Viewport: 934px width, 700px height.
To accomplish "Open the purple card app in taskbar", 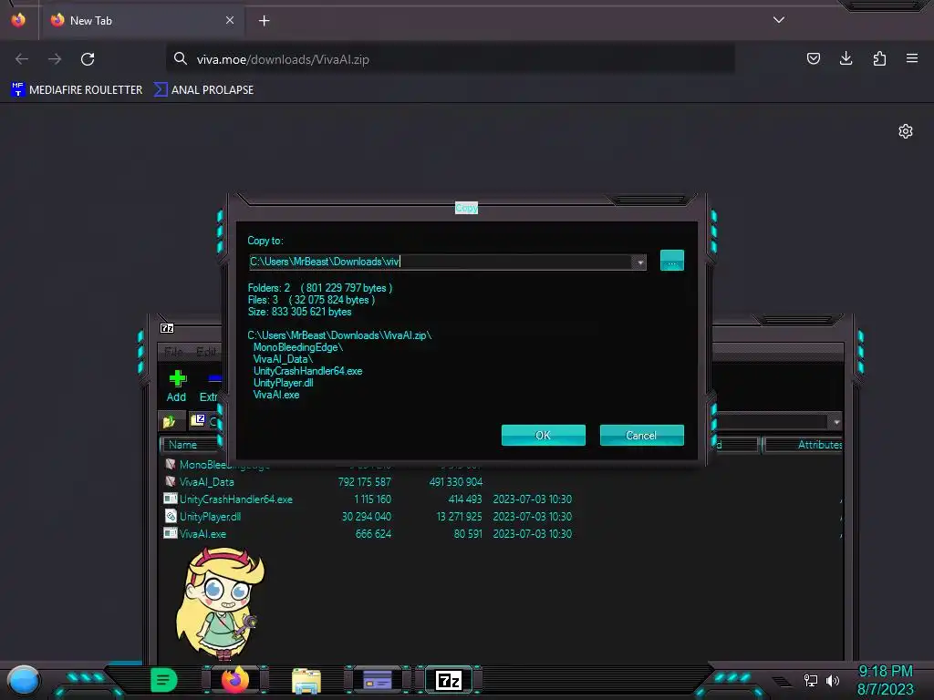I will pyautogui.click(x=378, y=680).
